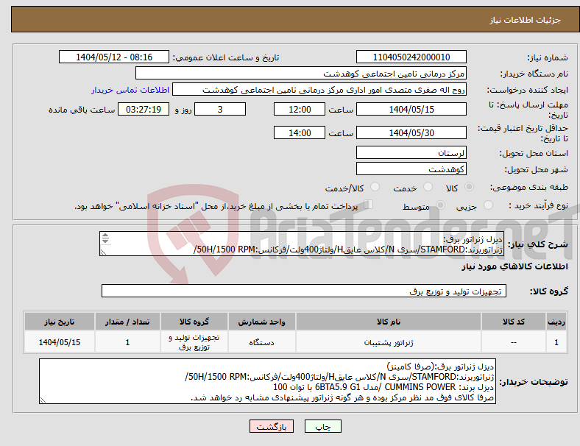
Task: Select the کالا radio button
Action: (x=469, y=187)
